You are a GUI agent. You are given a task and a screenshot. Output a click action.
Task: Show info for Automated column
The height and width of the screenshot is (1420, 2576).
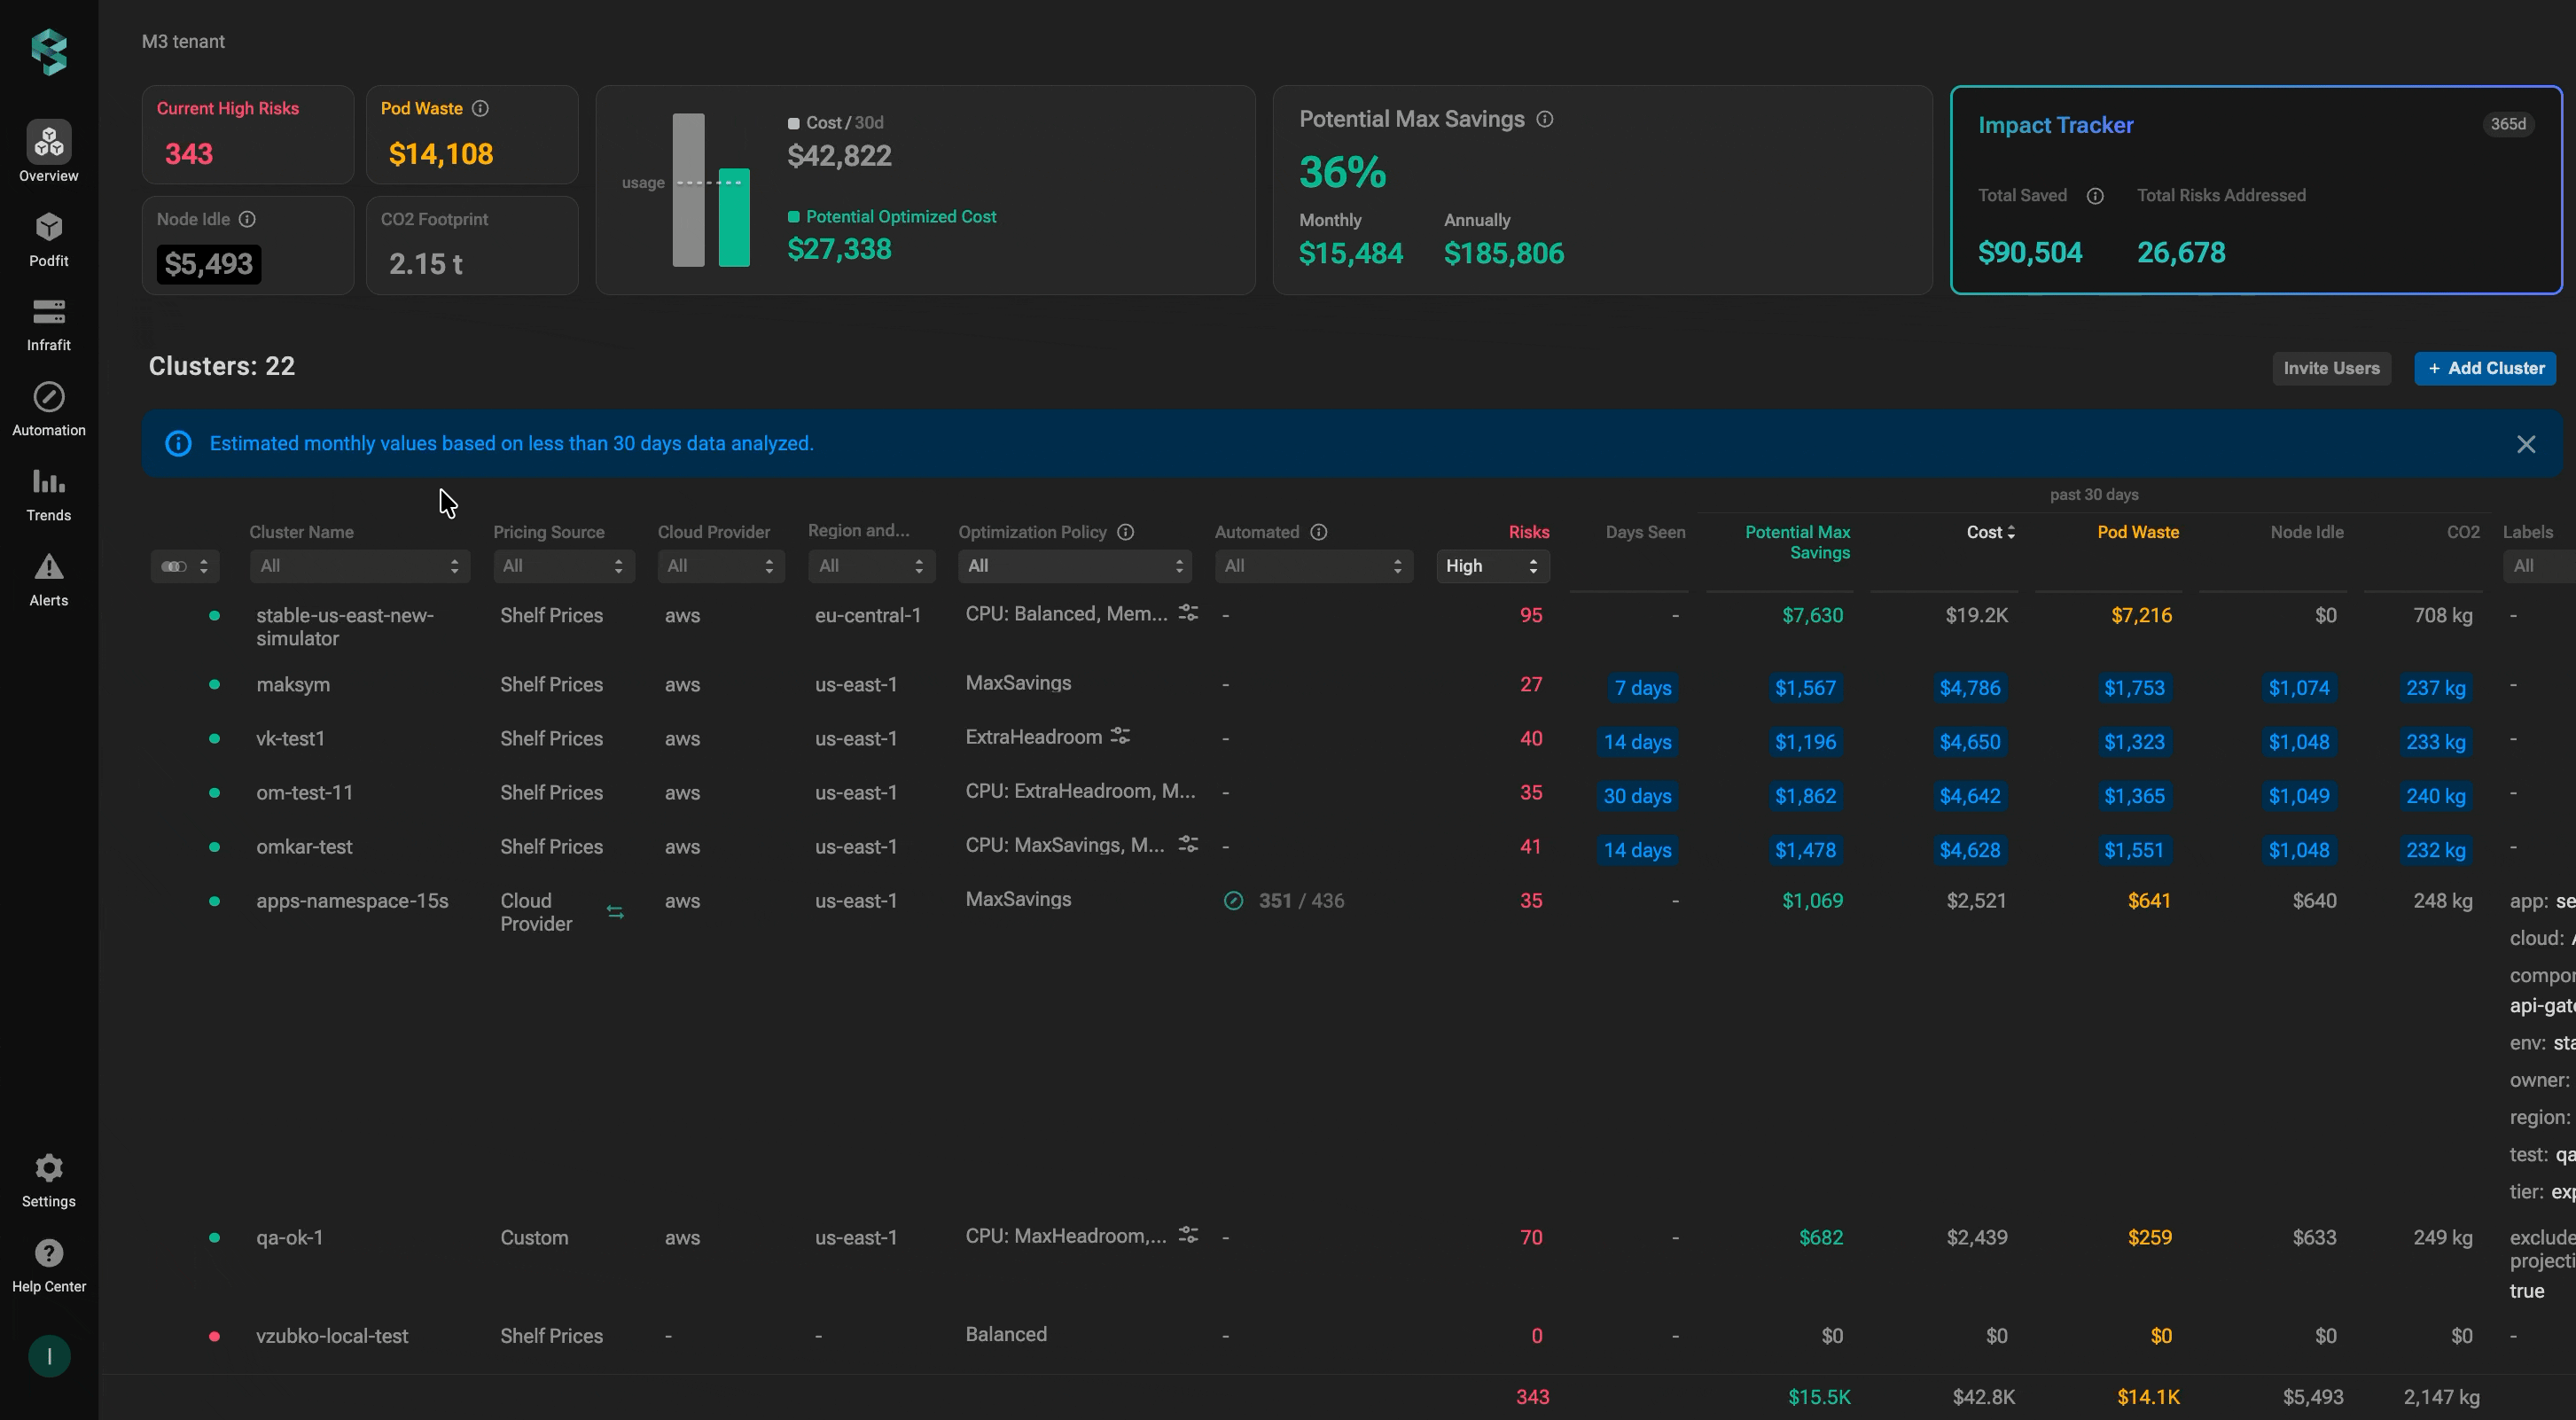(1319, 532)
